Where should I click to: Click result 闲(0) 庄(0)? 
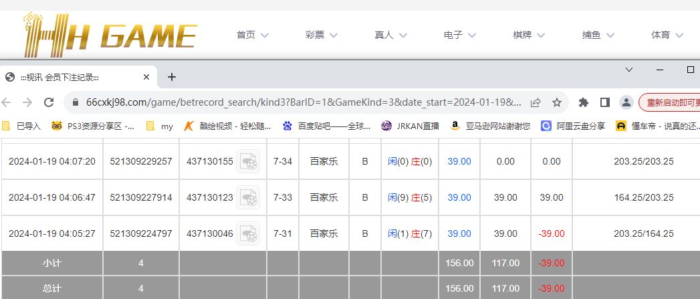coord(410,161)
